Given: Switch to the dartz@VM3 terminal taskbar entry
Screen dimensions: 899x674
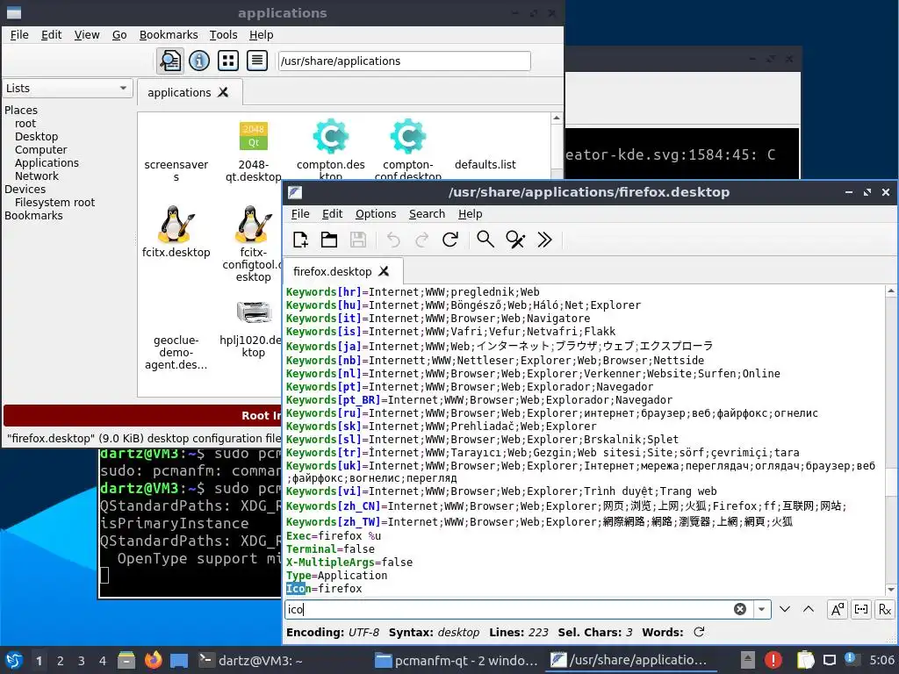Looking at the screenshot, I should tap(250, 661).
